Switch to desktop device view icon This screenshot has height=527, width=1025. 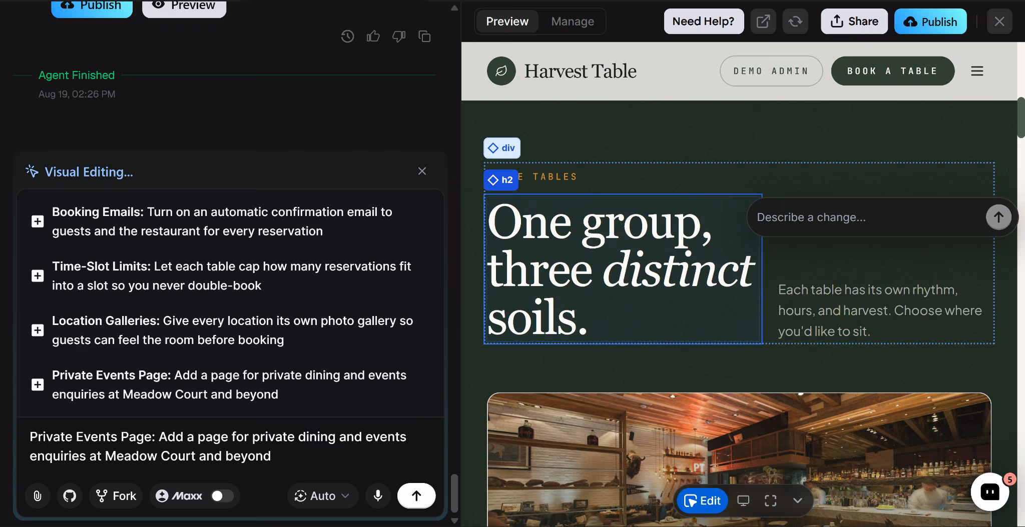pos(743,500)
